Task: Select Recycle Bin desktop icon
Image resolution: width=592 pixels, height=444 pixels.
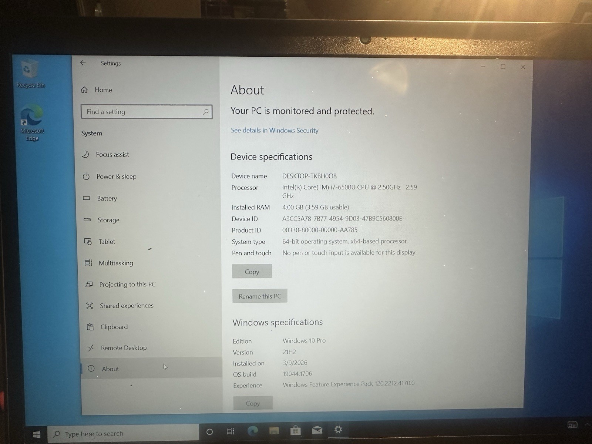Action: 30,74
